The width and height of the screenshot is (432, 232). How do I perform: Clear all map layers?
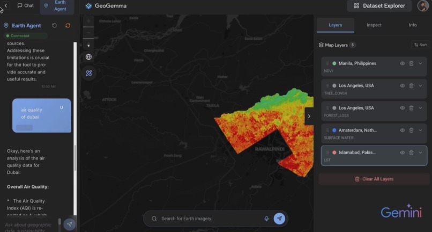(x=374, y=179)
